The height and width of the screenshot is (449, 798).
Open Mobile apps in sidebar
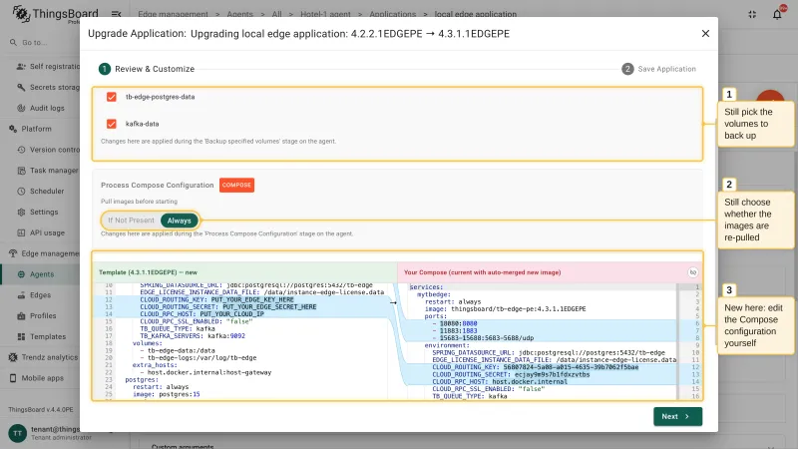click(42, 378)
